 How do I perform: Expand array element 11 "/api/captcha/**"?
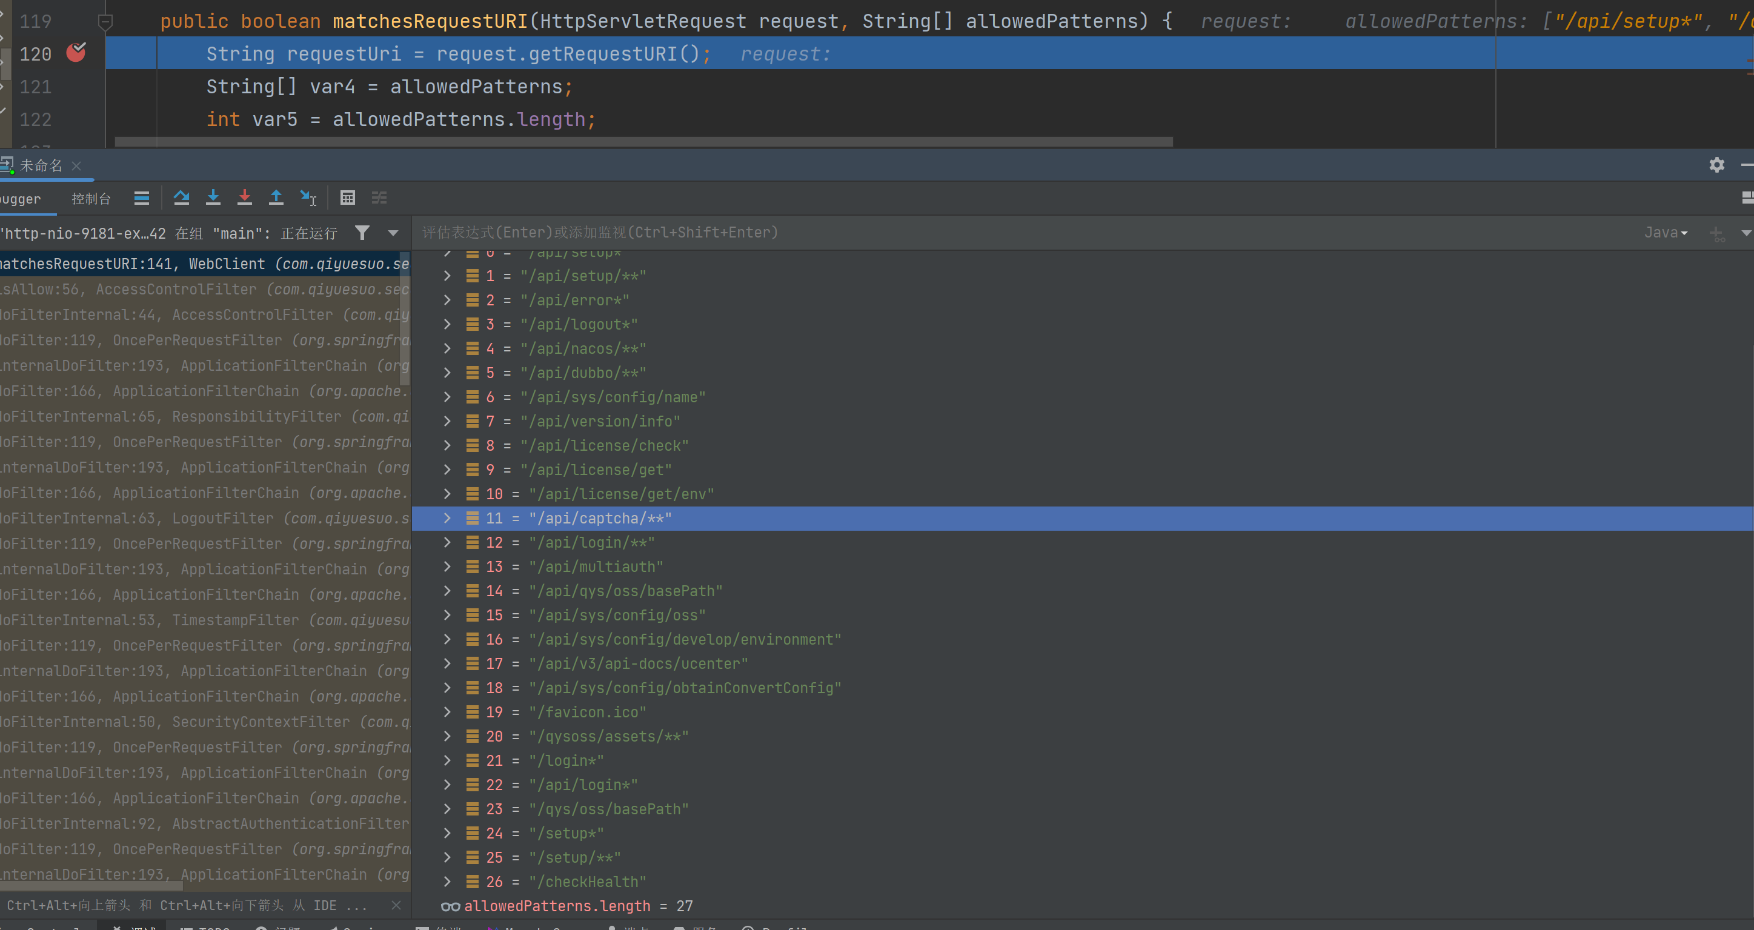coord(447,518)
